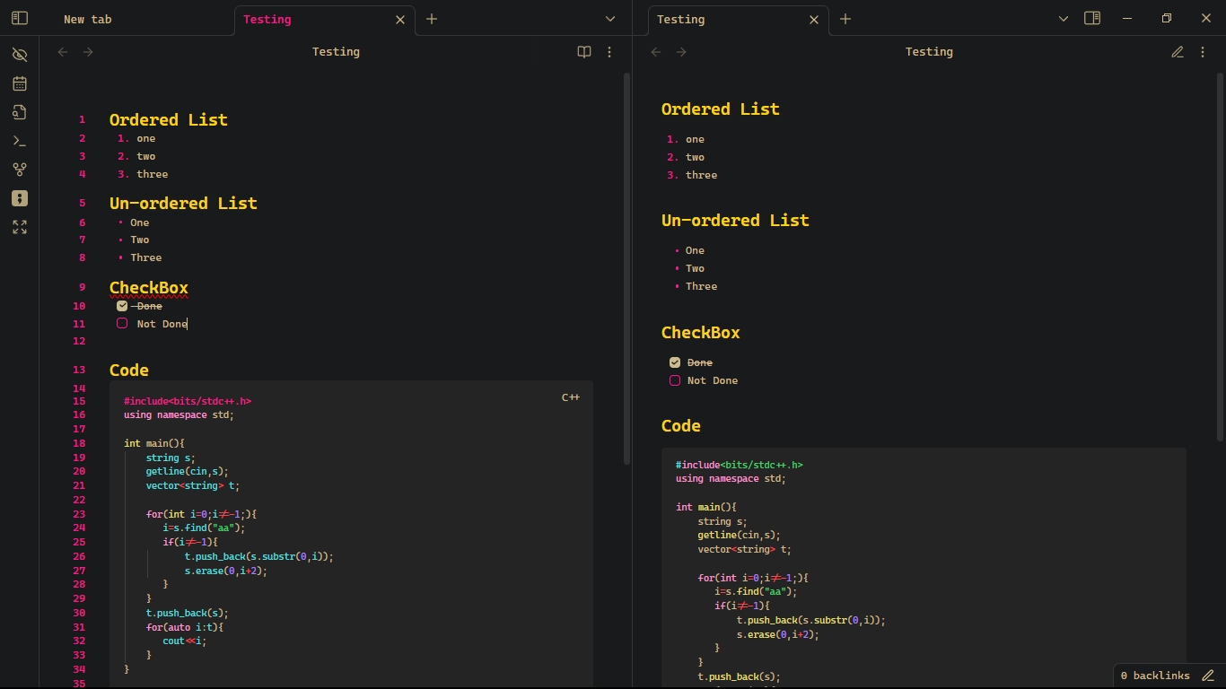Click the left pane Testing note title
This screenshot has height=689, width=1226.
click(x=336, y=52)
